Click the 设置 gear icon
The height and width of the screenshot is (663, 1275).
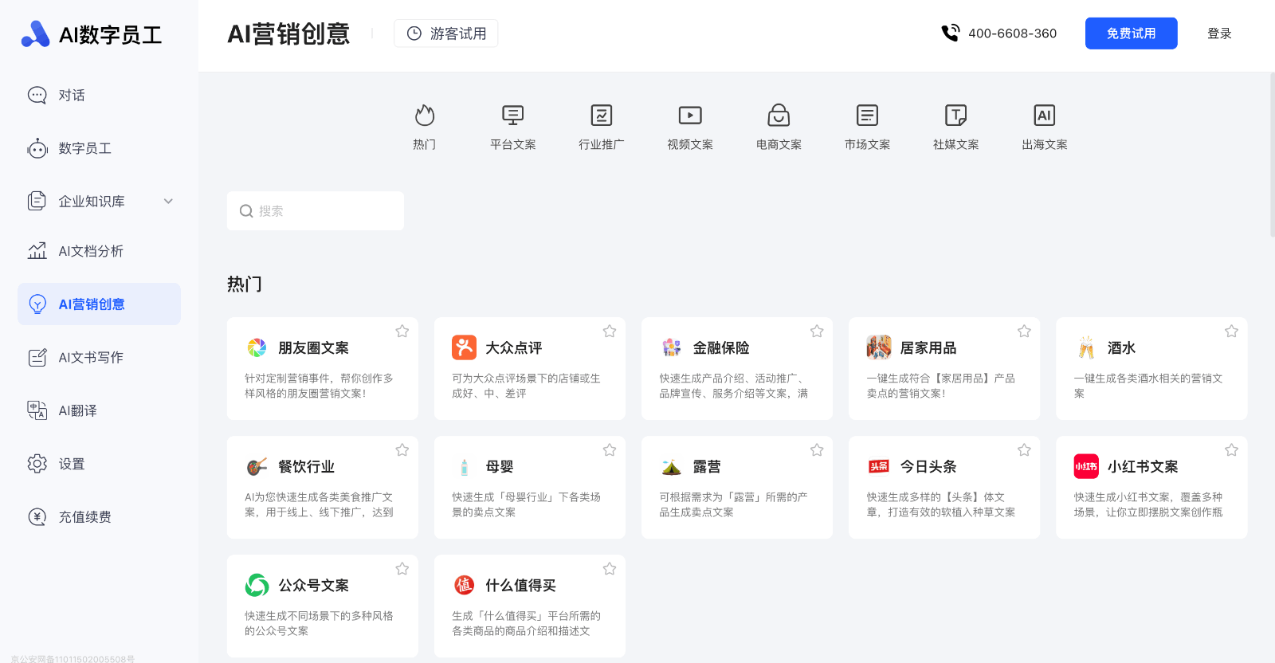37,464
